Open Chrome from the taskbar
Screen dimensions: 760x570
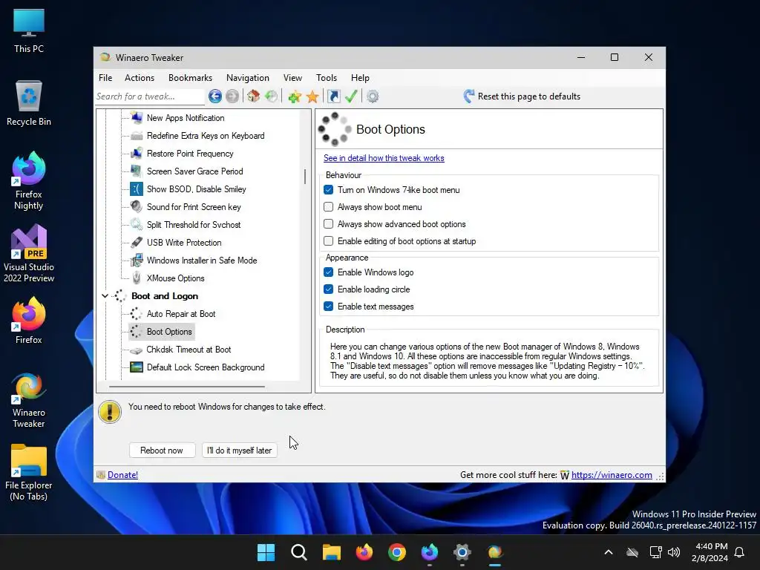(x=396, y=552)
